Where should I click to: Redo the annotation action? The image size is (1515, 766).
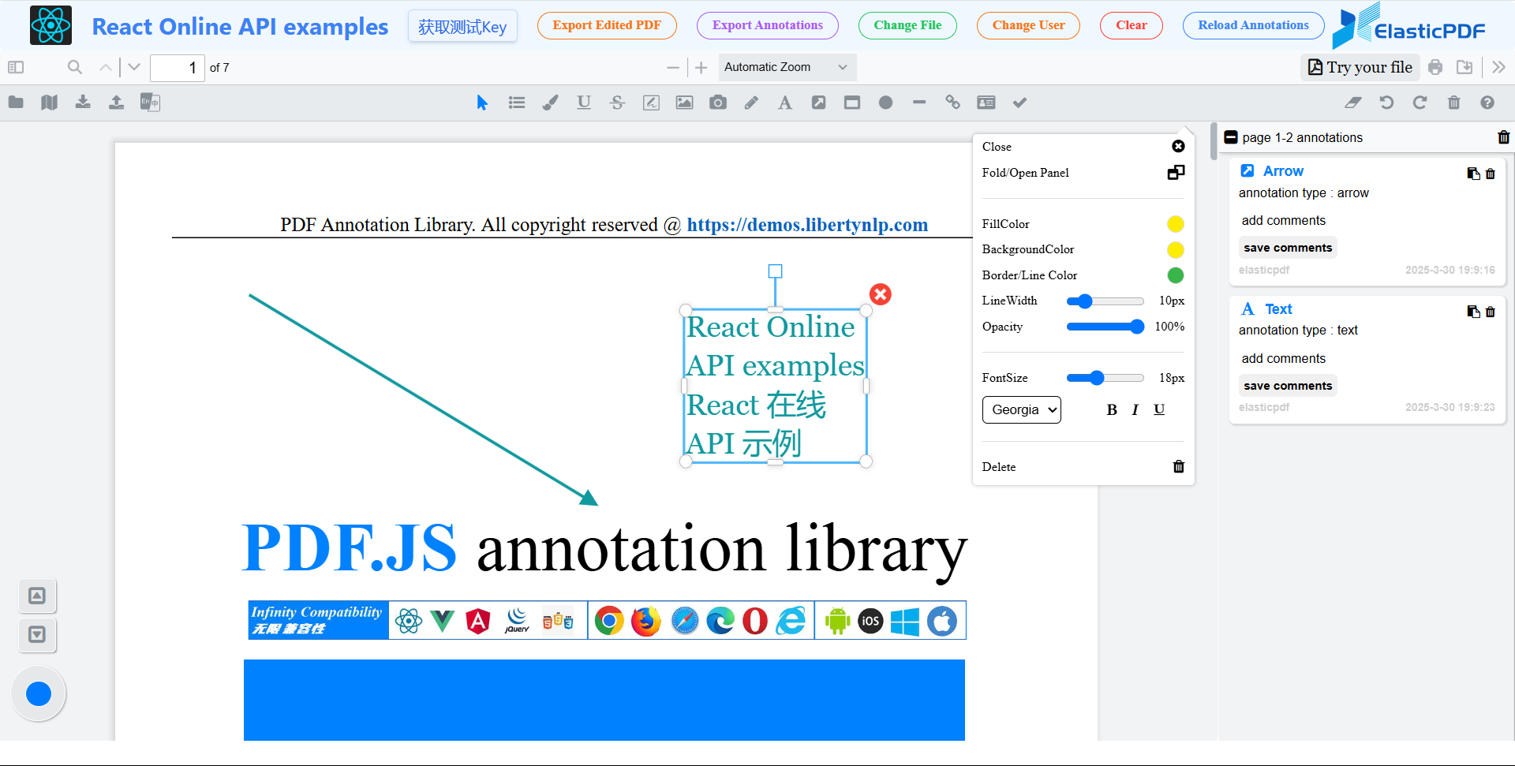1420,103
